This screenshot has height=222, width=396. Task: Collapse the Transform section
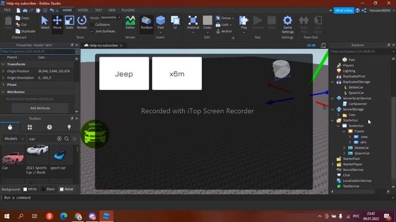(3, 64)
